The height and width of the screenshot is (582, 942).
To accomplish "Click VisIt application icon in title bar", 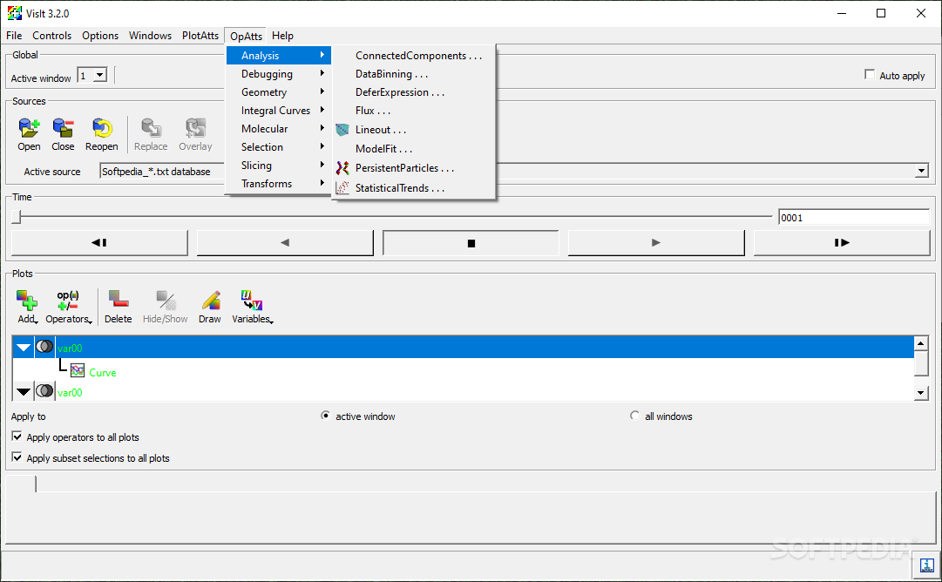I will pyautogui.click(x=15, y=13).
